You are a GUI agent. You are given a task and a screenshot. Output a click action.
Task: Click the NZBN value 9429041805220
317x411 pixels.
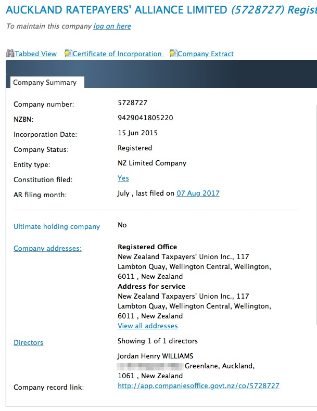[x=145, y=118]
